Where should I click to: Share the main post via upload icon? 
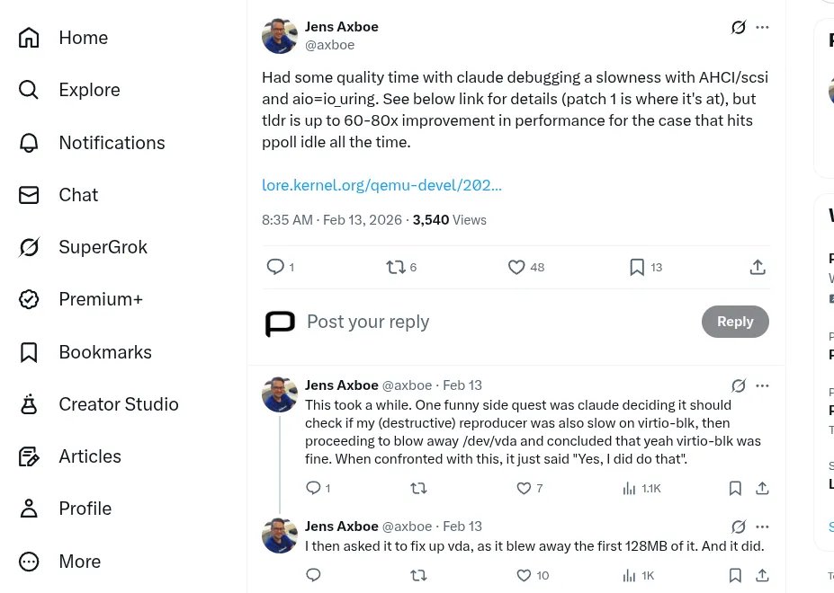758,267
